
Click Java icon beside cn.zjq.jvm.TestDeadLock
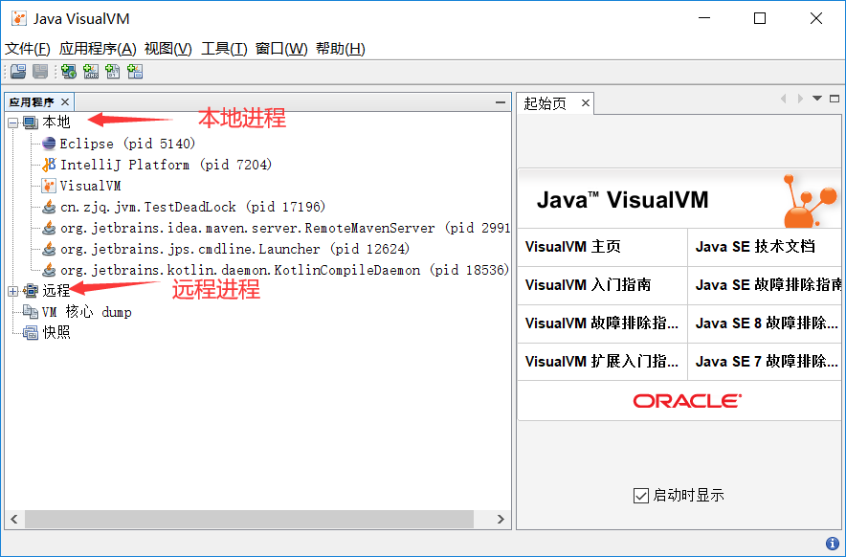click(x=49, y=207)
